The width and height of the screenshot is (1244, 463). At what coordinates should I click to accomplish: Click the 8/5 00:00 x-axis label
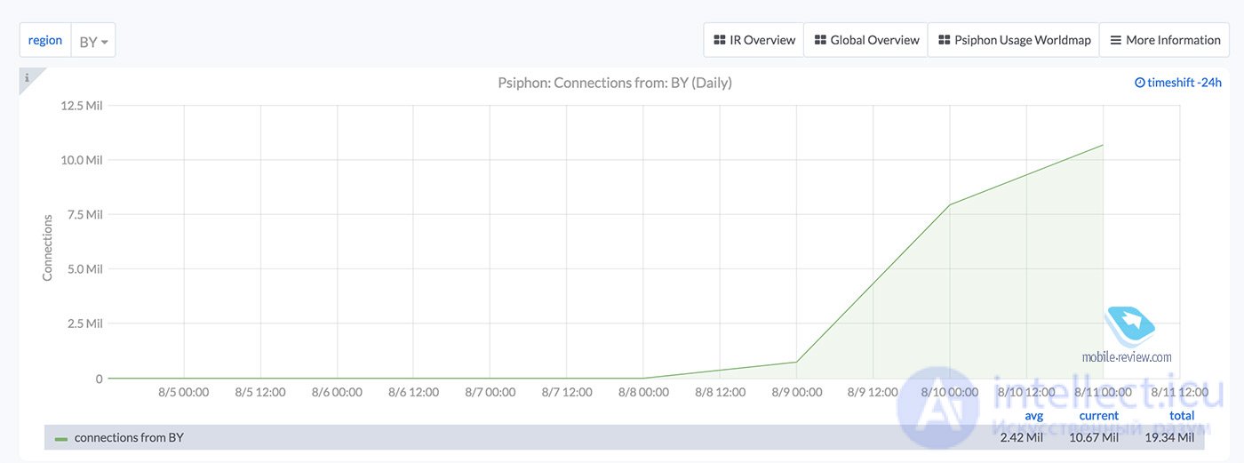184,392
